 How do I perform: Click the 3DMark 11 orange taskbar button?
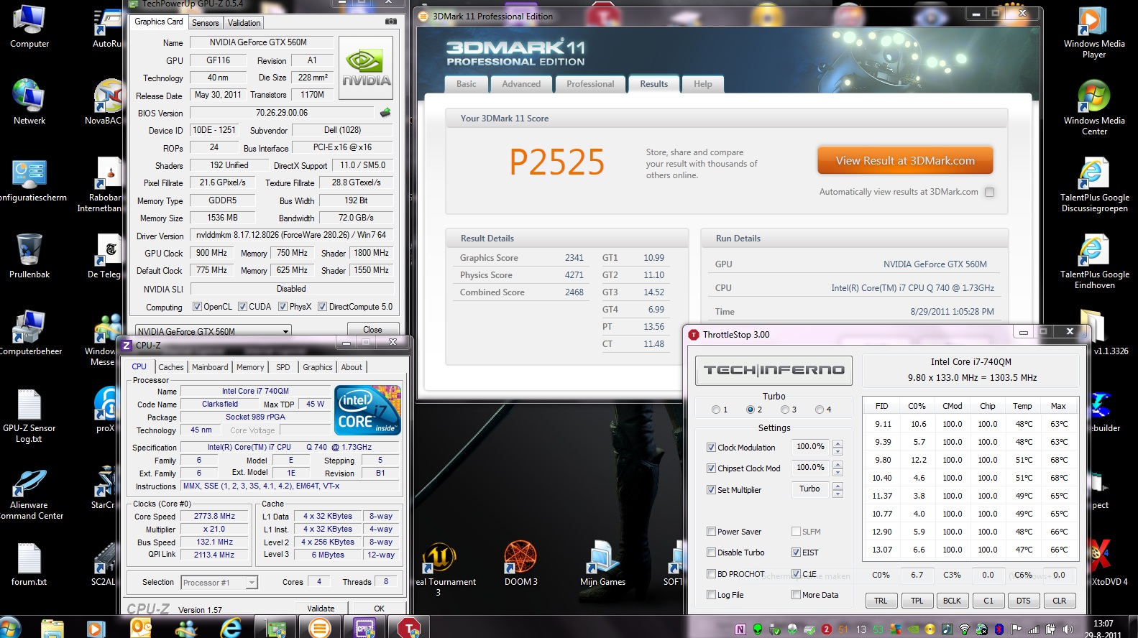coord(319,627)
